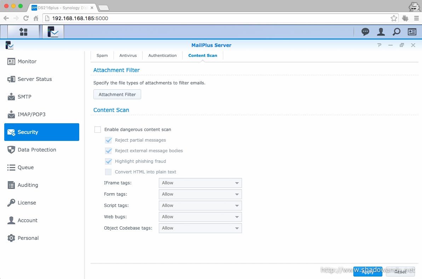This screenshot has width=422, height=279.
Task: Click the MailPlus Server taskbar icon
Action: [53, 32]
